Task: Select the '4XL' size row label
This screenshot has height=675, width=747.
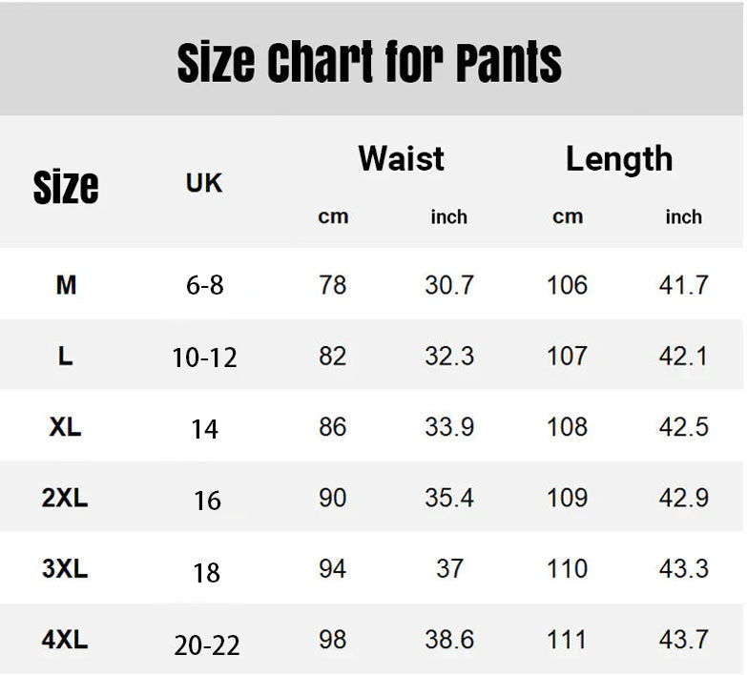Action: (66, 640)
